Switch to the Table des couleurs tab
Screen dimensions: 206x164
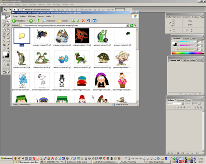tap(189, 60)
